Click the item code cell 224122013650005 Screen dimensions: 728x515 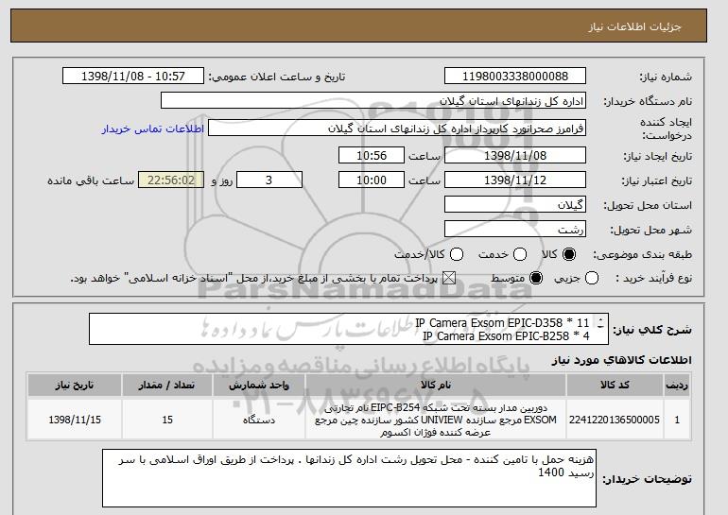point(615,420)
